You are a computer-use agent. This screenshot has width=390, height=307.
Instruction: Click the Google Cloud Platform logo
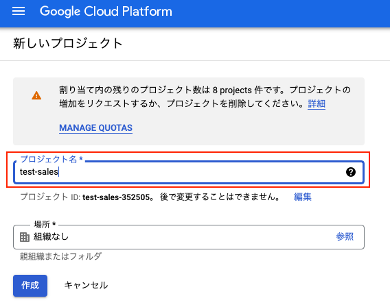[106, 12]
